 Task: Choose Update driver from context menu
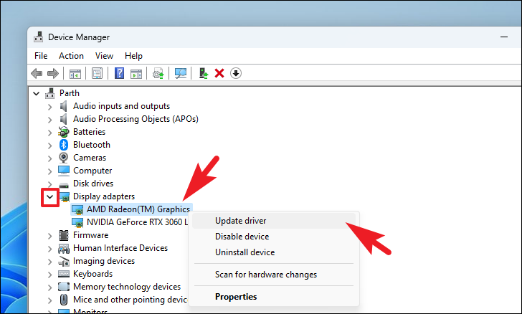point(274,221)
